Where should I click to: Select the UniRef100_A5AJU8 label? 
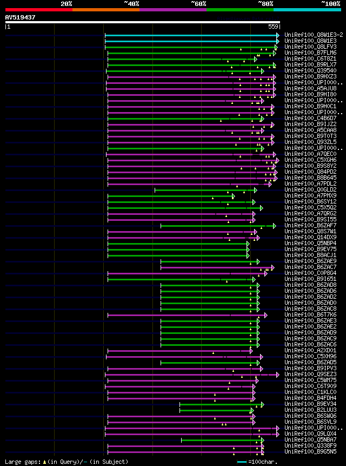coord(311,89)
